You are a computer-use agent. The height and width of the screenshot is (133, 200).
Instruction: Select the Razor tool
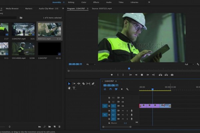(84, 84)
